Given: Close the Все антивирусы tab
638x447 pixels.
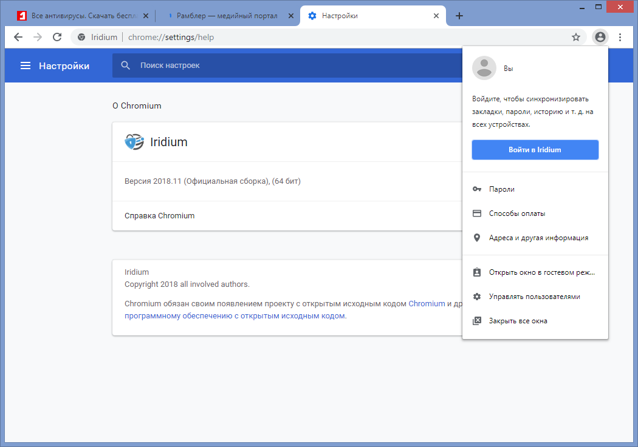Looking at the screenshot, I should pyautogui.click(x=146, y=16).
